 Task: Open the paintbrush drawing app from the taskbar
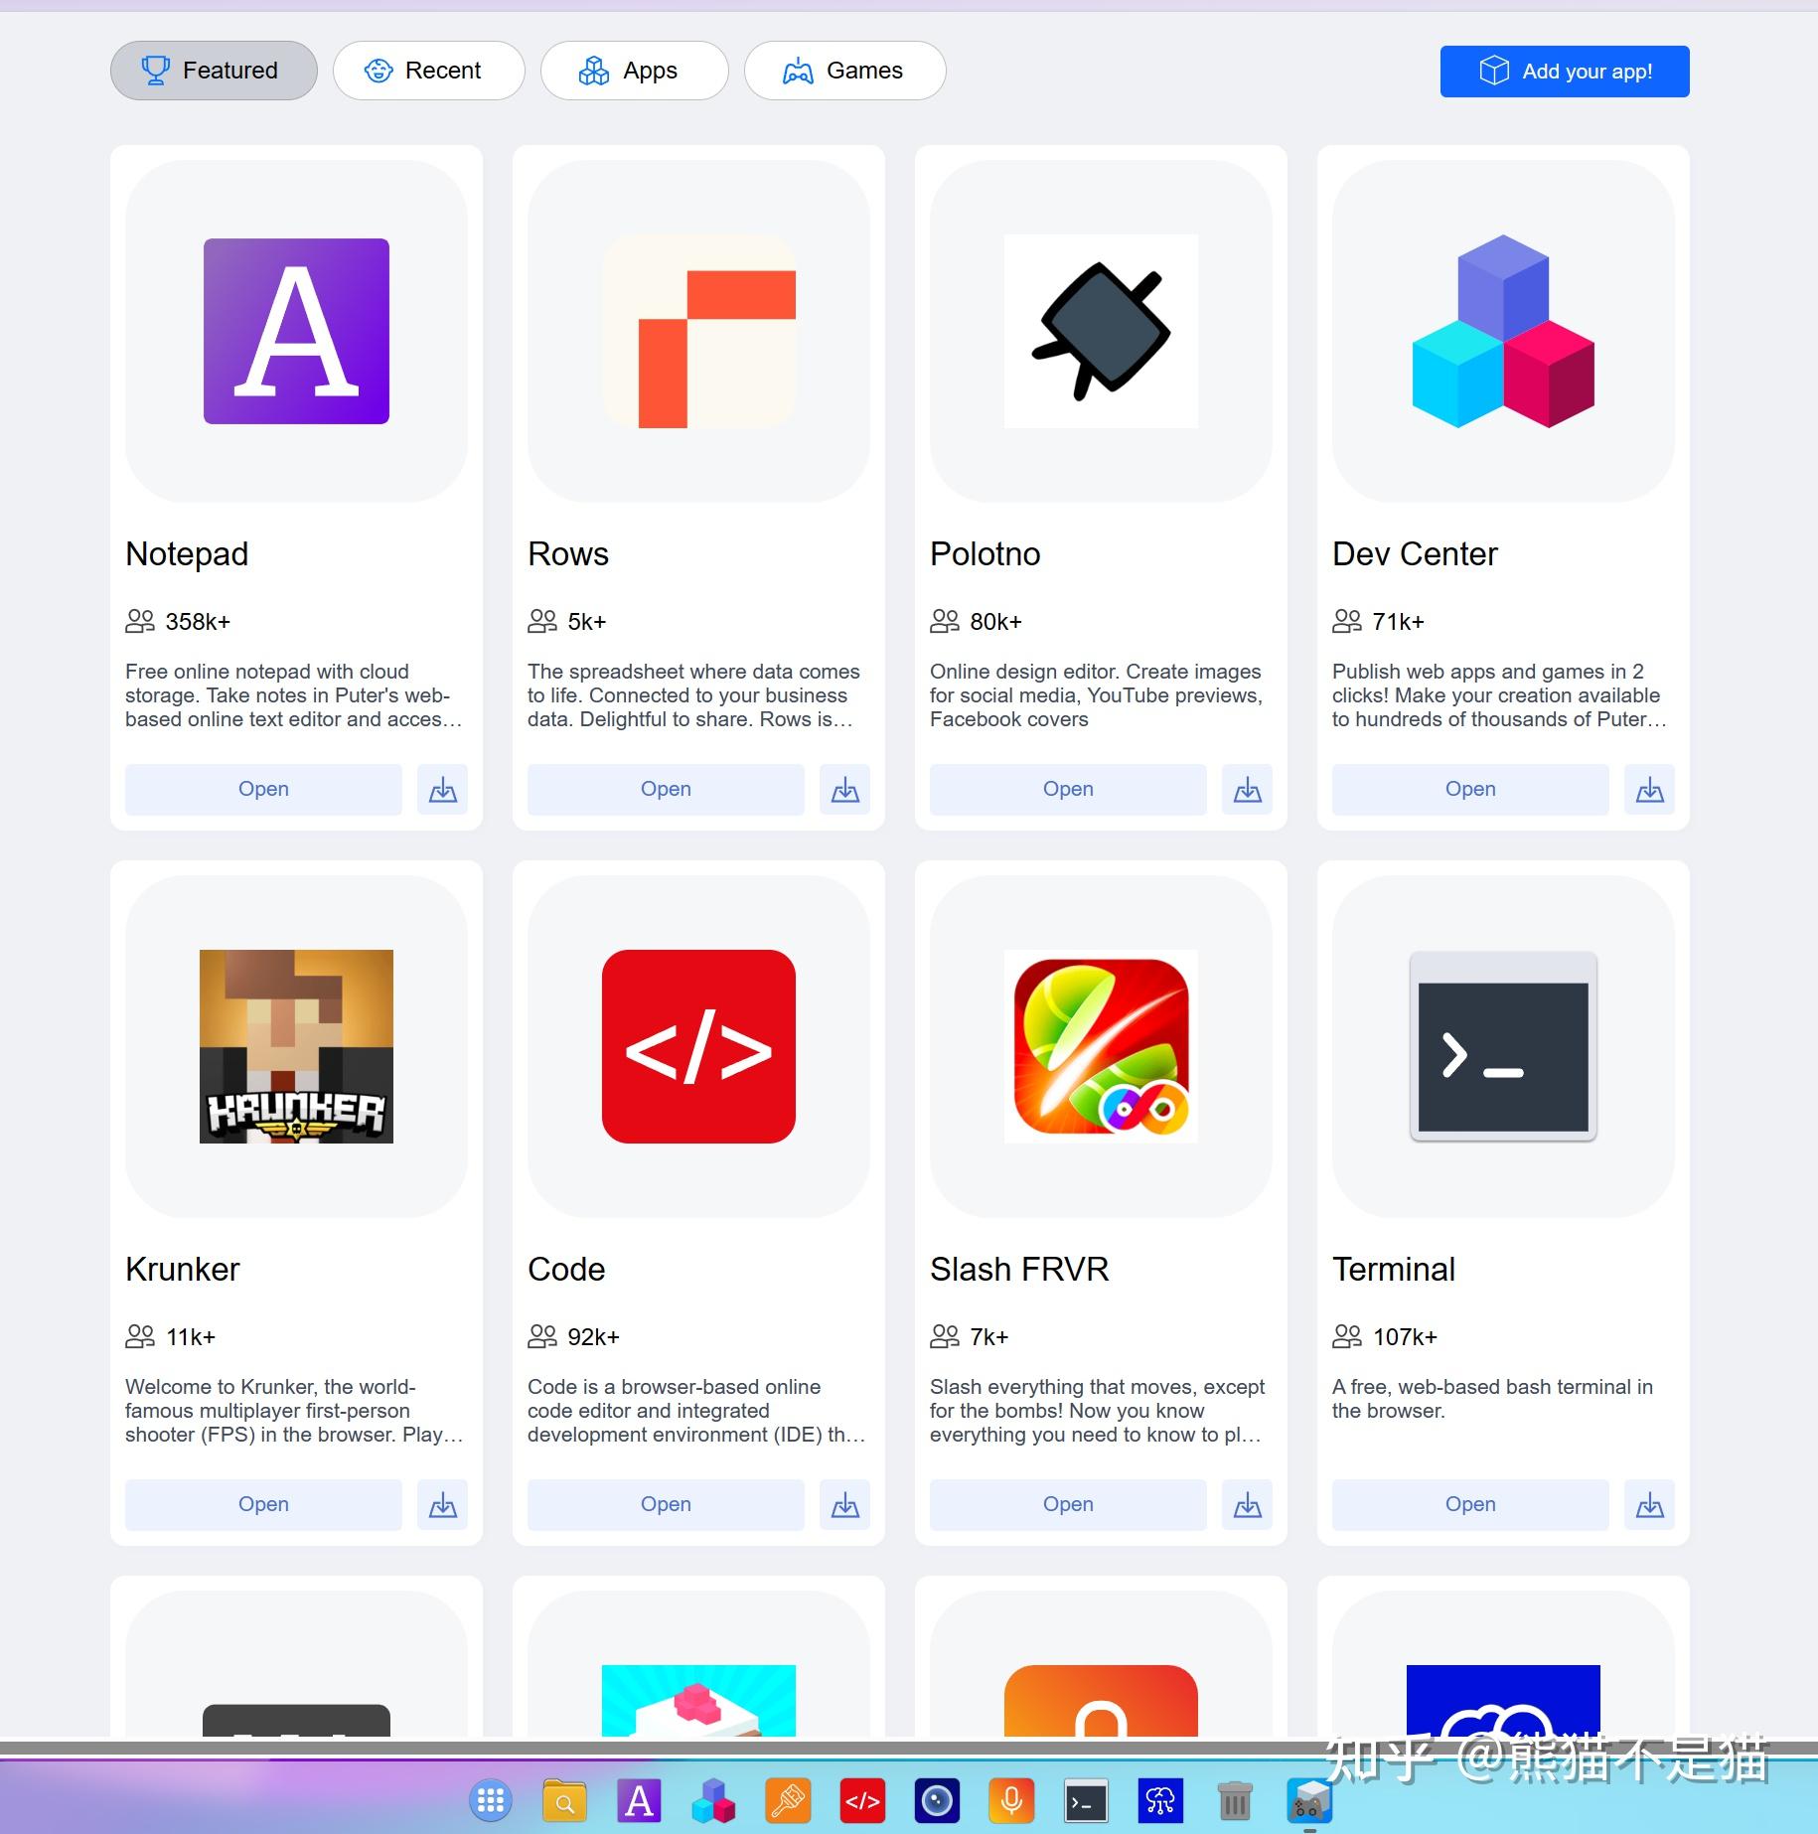point(789,1800)
